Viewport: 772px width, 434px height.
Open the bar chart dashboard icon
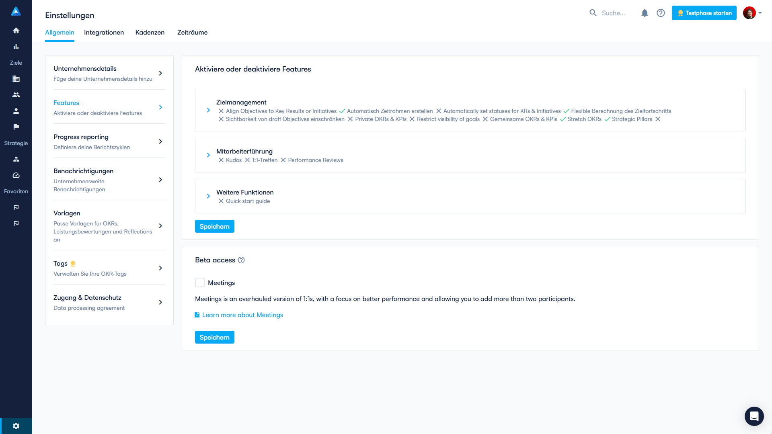point(16,47)
